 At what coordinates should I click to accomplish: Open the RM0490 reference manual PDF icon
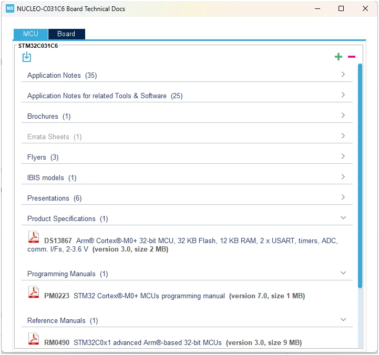34,339
